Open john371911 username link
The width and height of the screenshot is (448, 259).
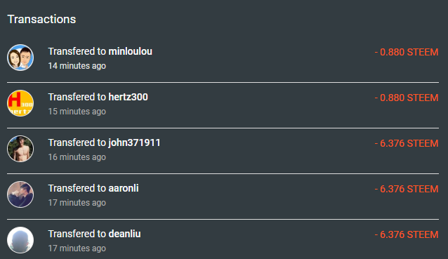coord(134,142)
